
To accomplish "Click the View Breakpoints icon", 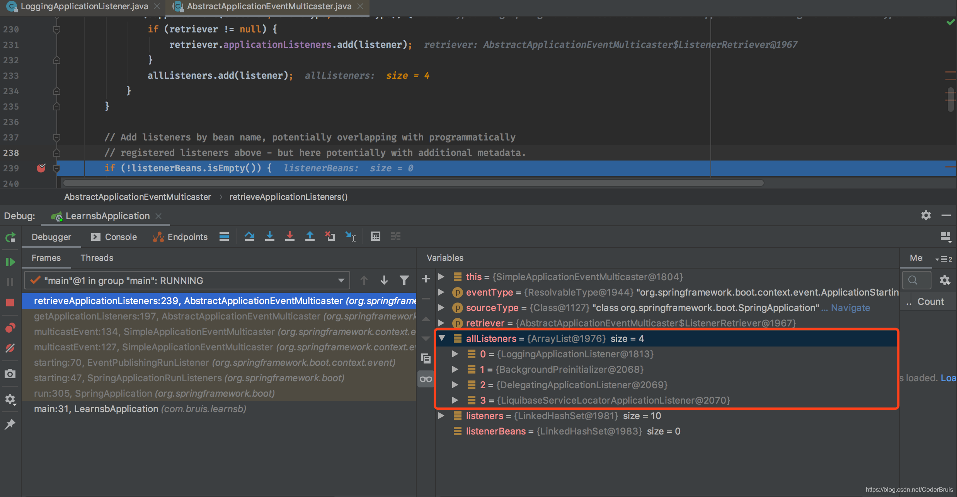I will [x=10, y=328].
